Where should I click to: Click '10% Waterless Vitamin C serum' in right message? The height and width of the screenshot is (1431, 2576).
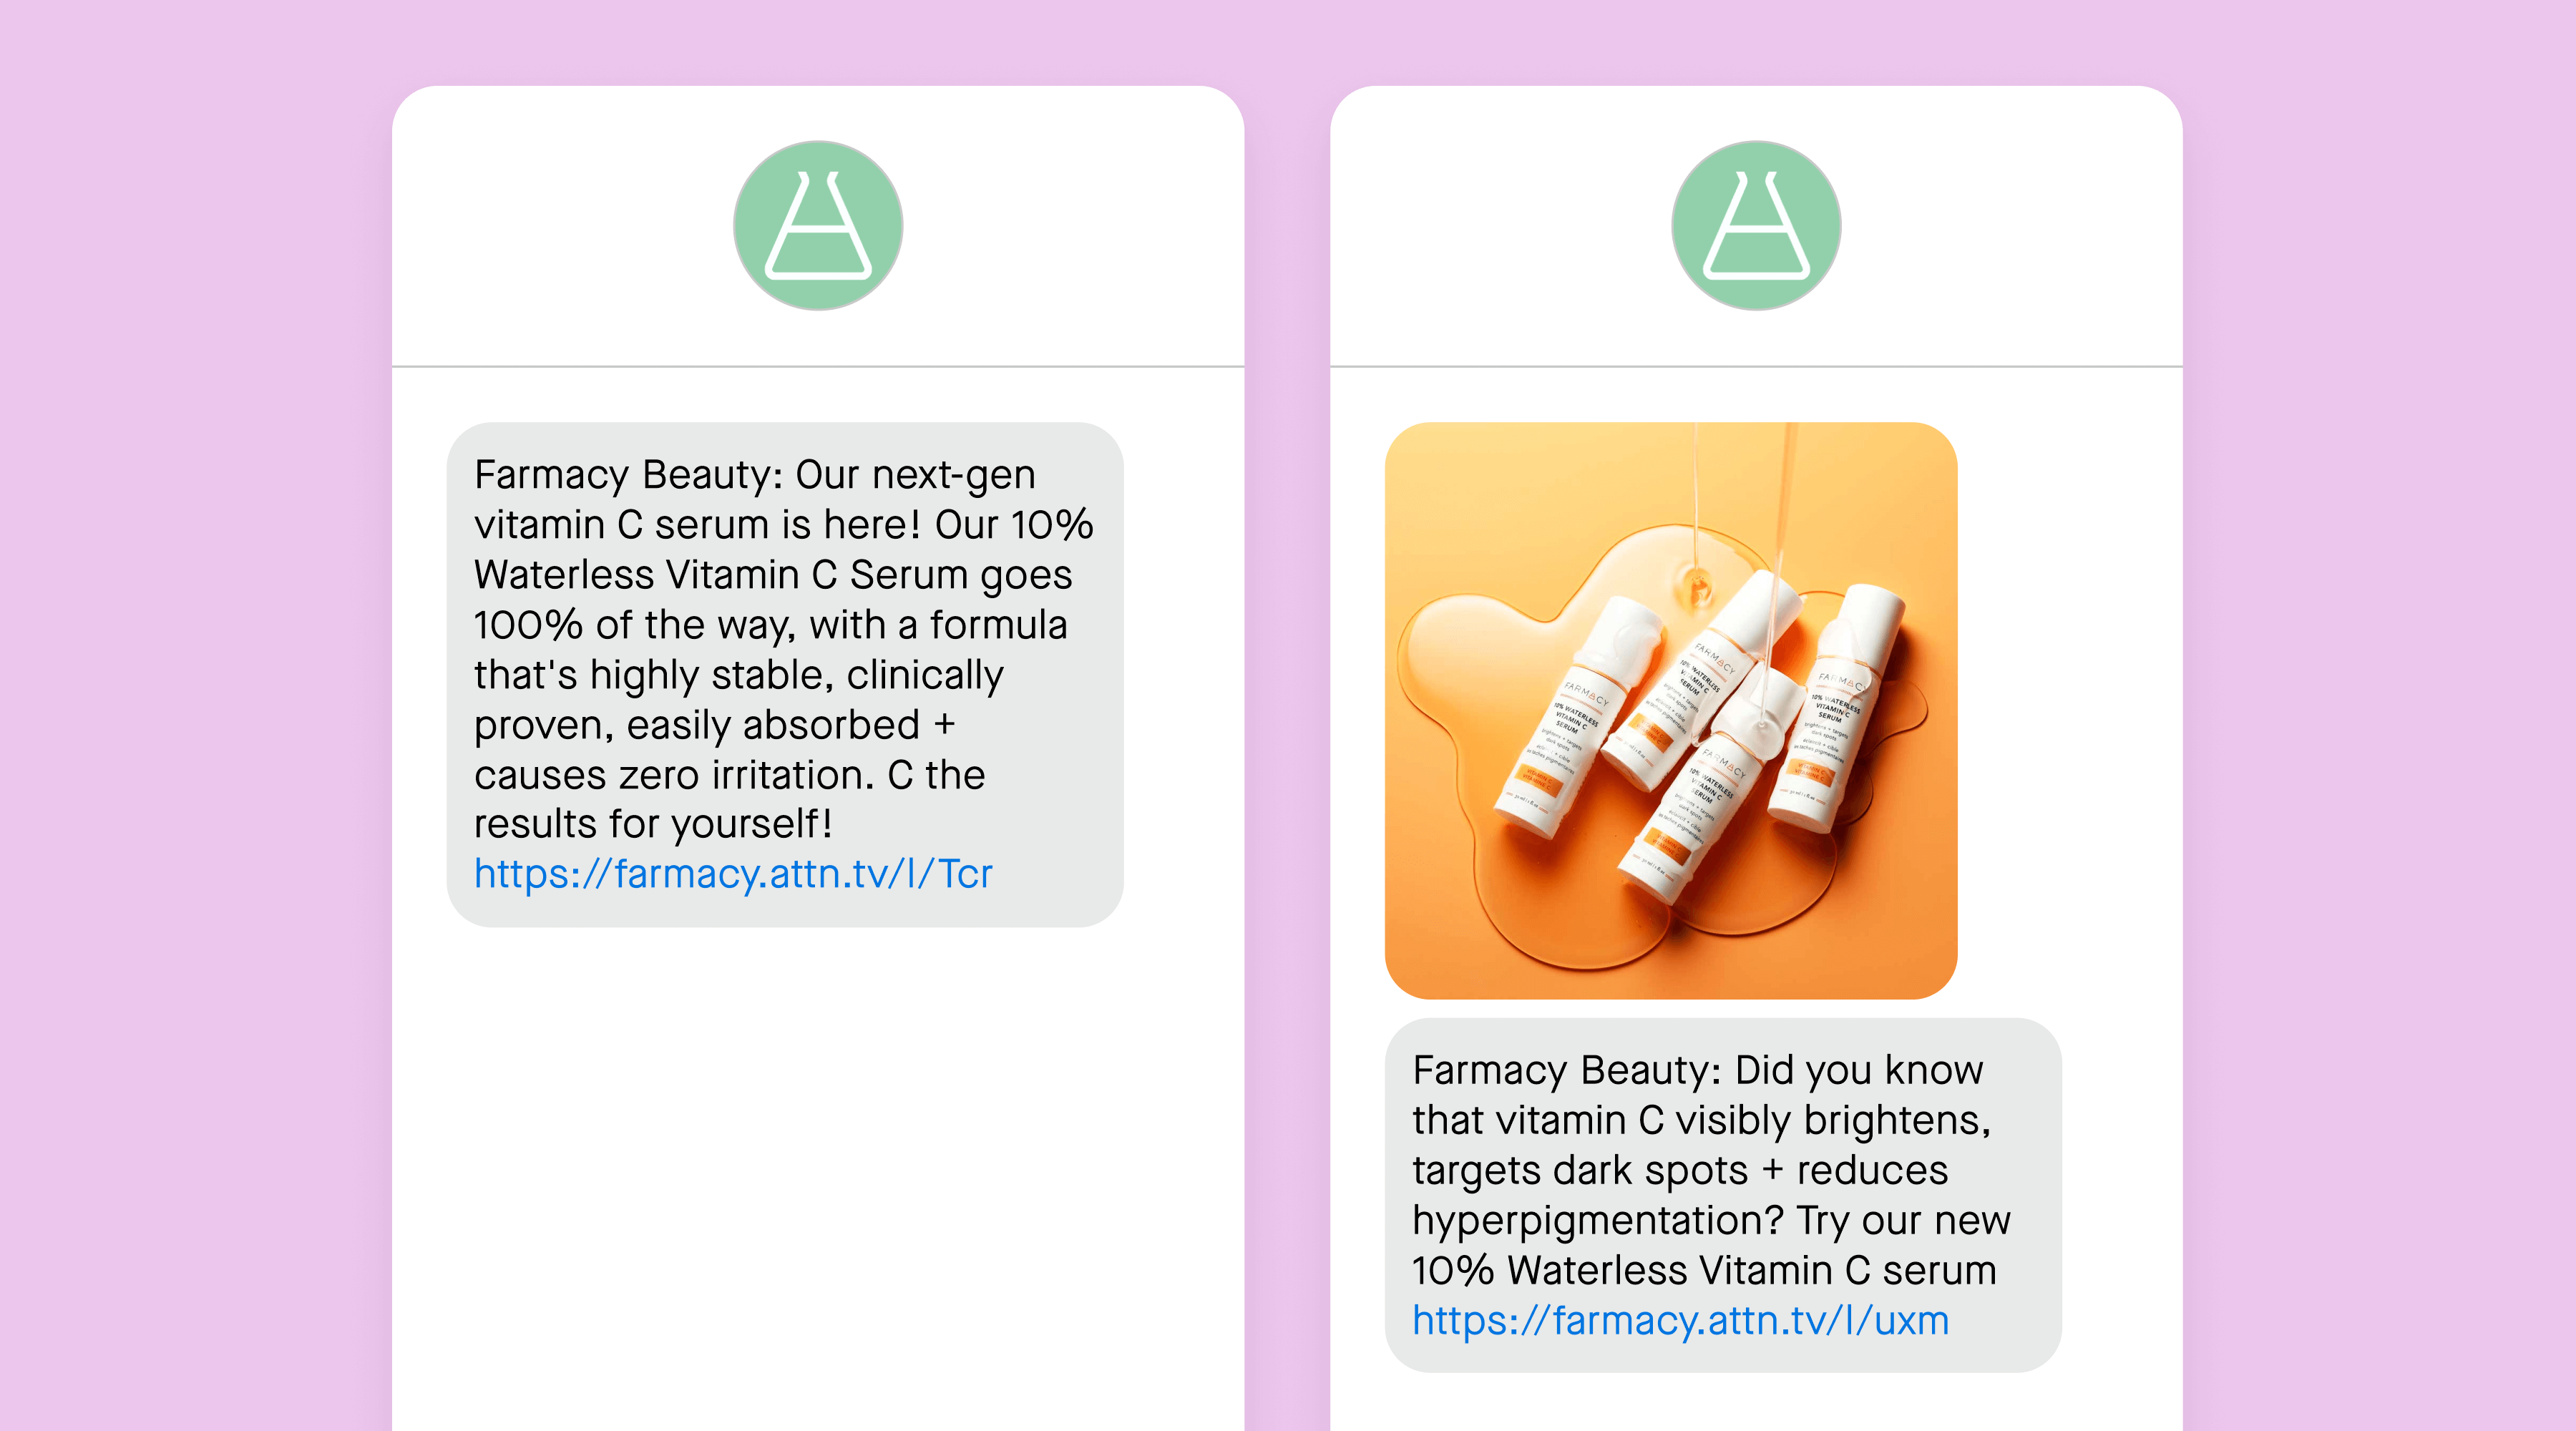click(1704, 1271)
